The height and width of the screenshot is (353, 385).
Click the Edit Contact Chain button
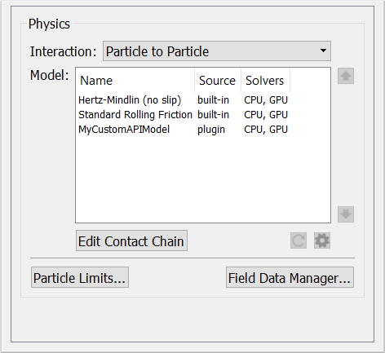[131, 240]
